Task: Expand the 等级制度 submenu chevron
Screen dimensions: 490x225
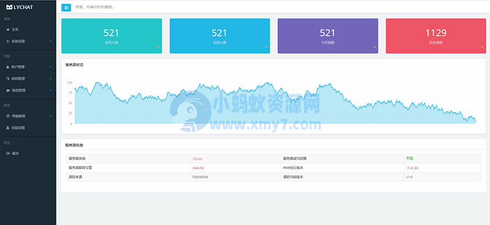Action: (50, 116)
